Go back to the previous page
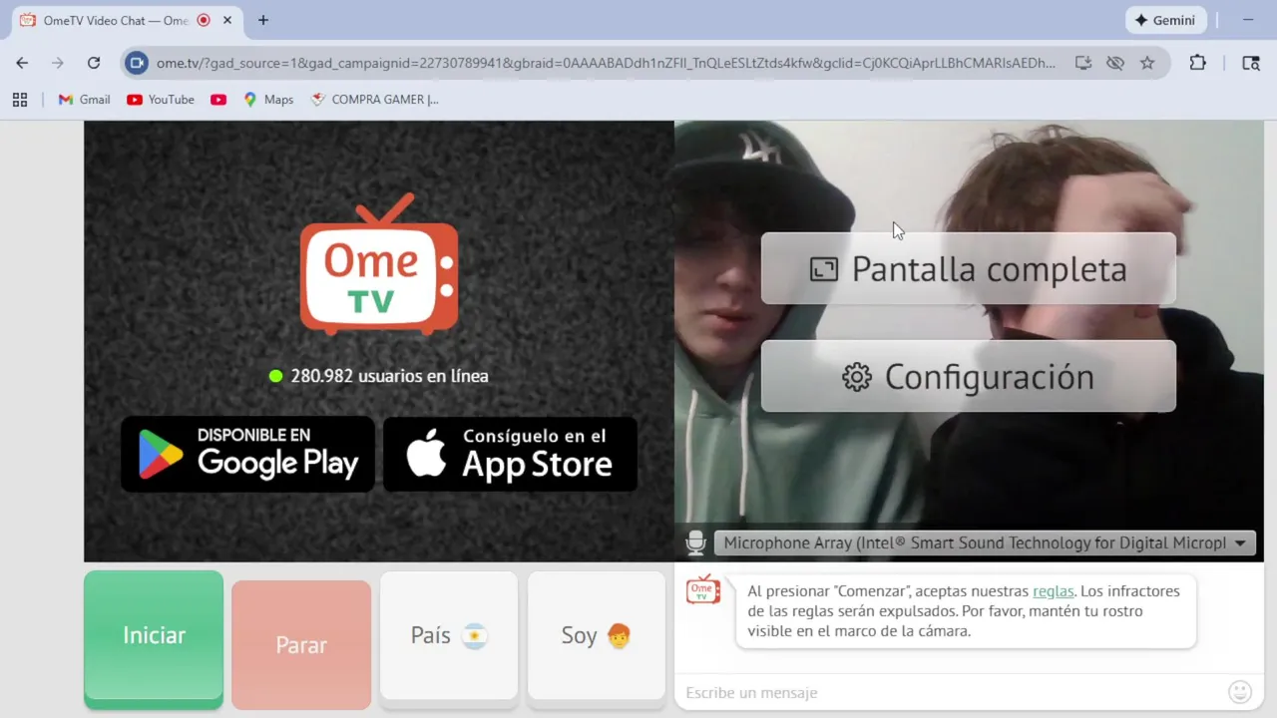 coord(22,63)
